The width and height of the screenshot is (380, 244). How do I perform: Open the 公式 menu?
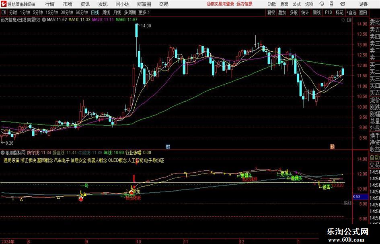tap(297, 4)
